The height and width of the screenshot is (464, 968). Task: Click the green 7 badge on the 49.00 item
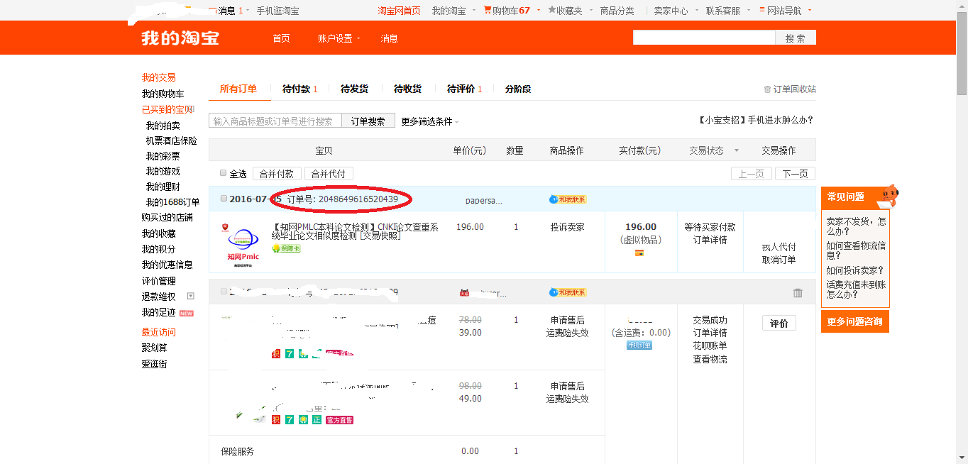pos(290,420)
